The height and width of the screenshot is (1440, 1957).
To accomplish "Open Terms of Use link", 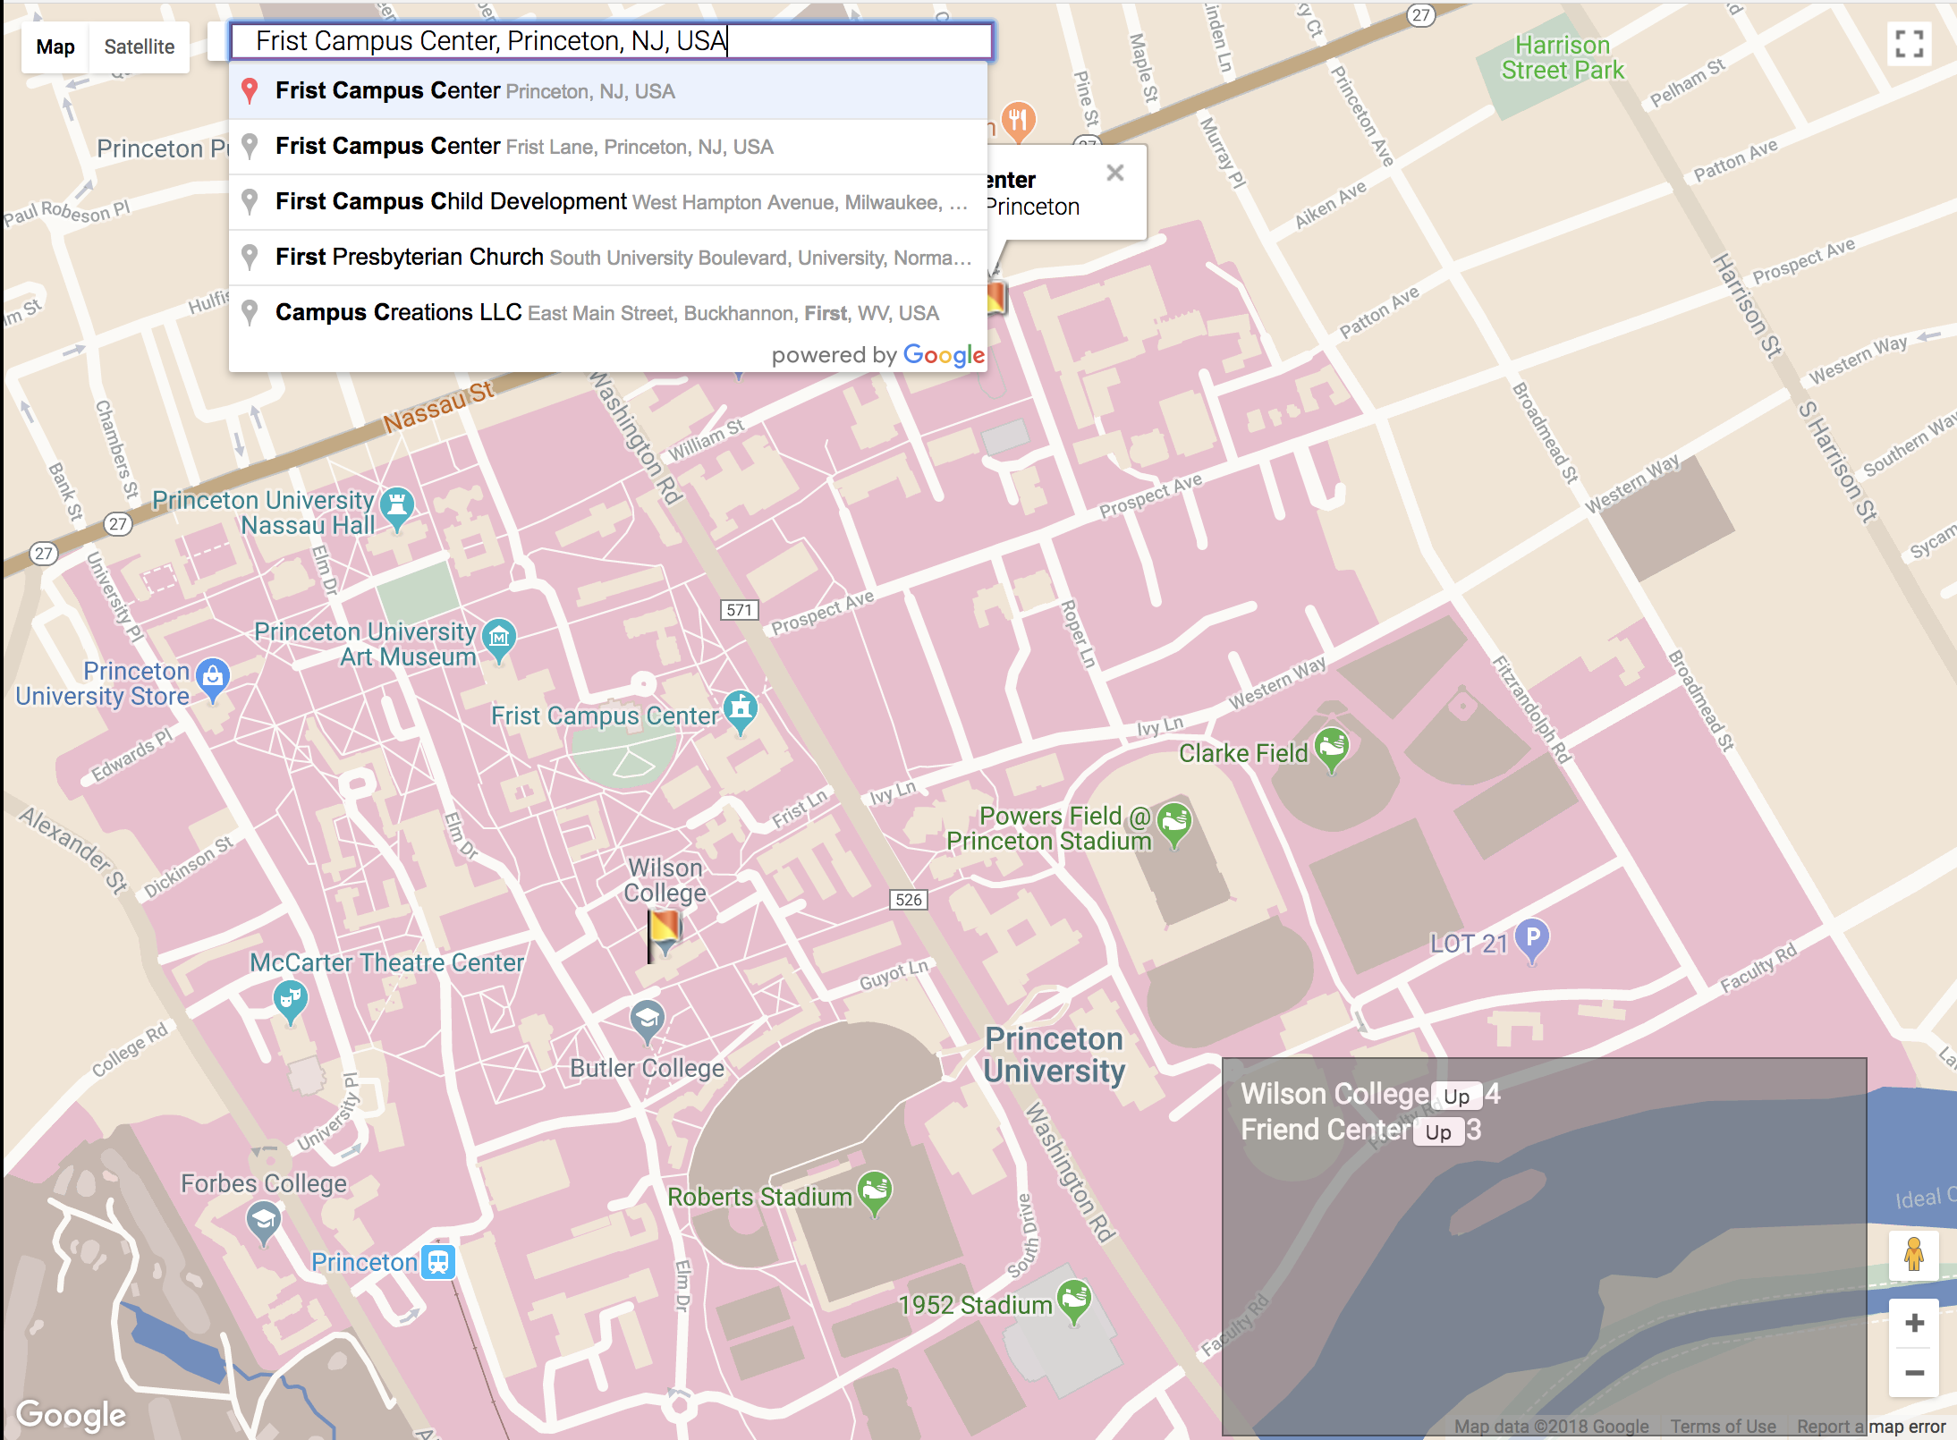I will (1723, 1427).
